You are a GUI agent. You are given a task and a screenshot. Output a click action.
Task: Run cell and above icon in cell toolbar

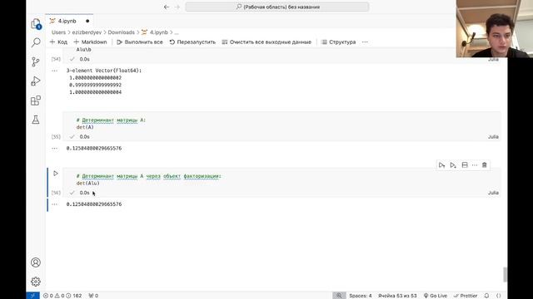[x=441, y=165]
